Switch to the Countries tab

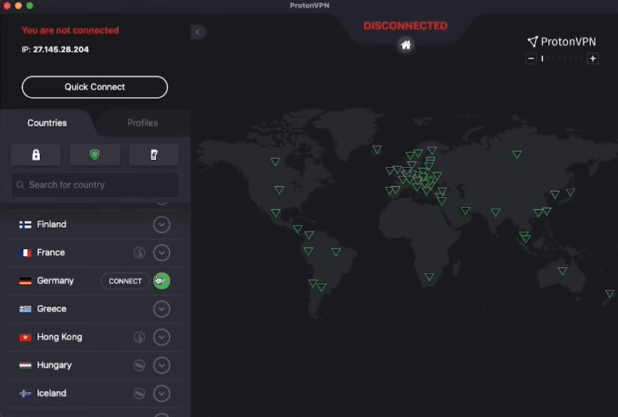coord(47,123)
